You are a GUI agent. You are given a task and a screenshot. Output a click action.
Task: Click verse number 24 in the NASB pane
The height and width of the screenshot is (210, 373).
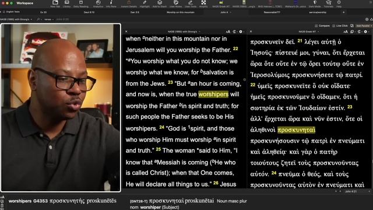pos(162,127)
